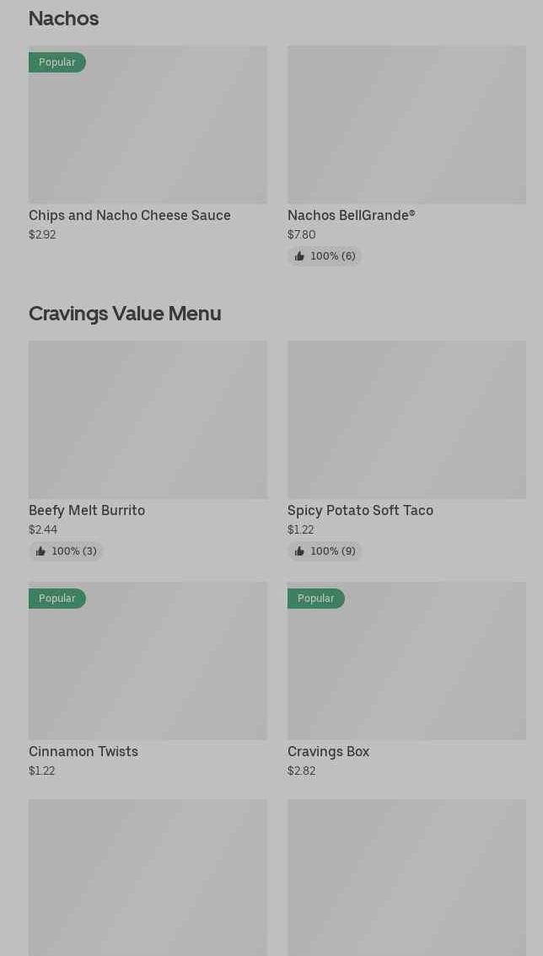
Task: Click the Beefy Melt Burrito name
Action: pyautogui.click(x=87, y=511)
